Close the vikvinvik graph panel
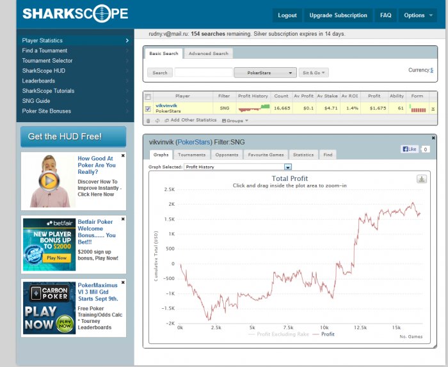Screen dimensions: 448x367 click(x=433, y=138)
